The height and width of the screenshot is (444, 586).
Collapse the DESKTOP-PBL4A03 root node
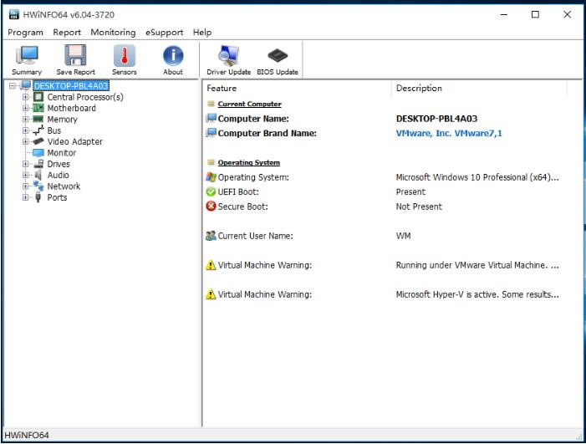tap(13, 86)
